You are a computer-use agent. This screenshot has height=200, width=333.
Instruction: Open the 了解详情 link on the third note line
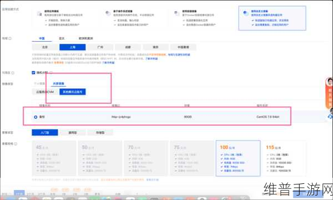click(x=108, y=63)
